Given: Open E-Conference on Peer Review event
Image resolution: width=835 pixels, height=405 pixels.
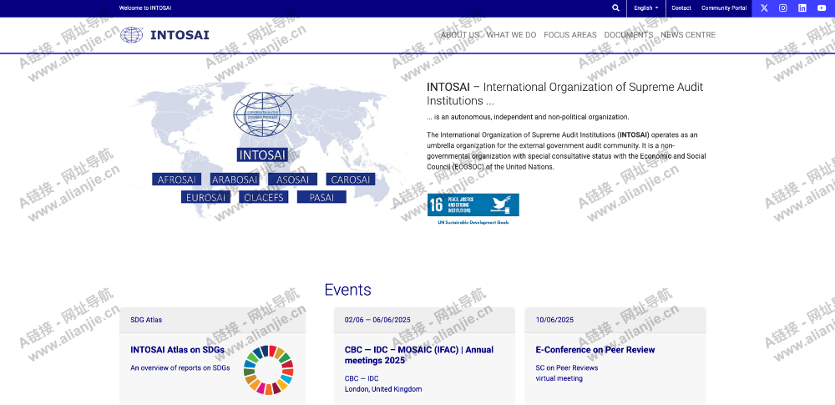Looking at the screenshot, I should tap(595, 350).
